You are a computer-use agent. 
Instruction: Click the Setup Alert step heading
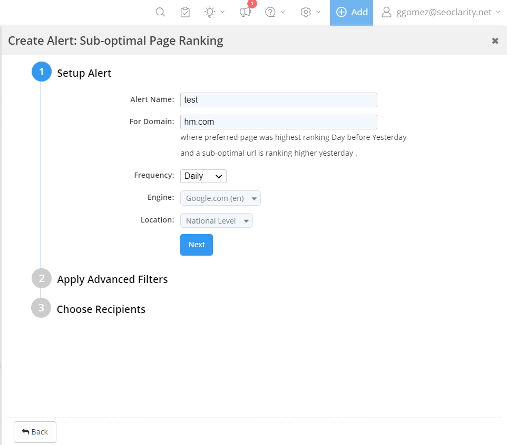[84, 73]
